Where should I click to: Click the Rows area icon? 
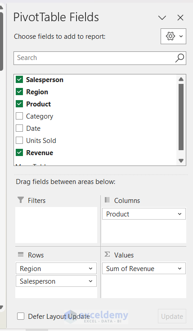point(21,255)
